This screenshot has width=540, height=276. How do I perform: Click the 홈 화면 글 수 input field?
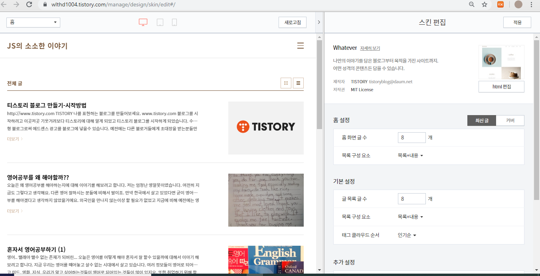[412, 137]
